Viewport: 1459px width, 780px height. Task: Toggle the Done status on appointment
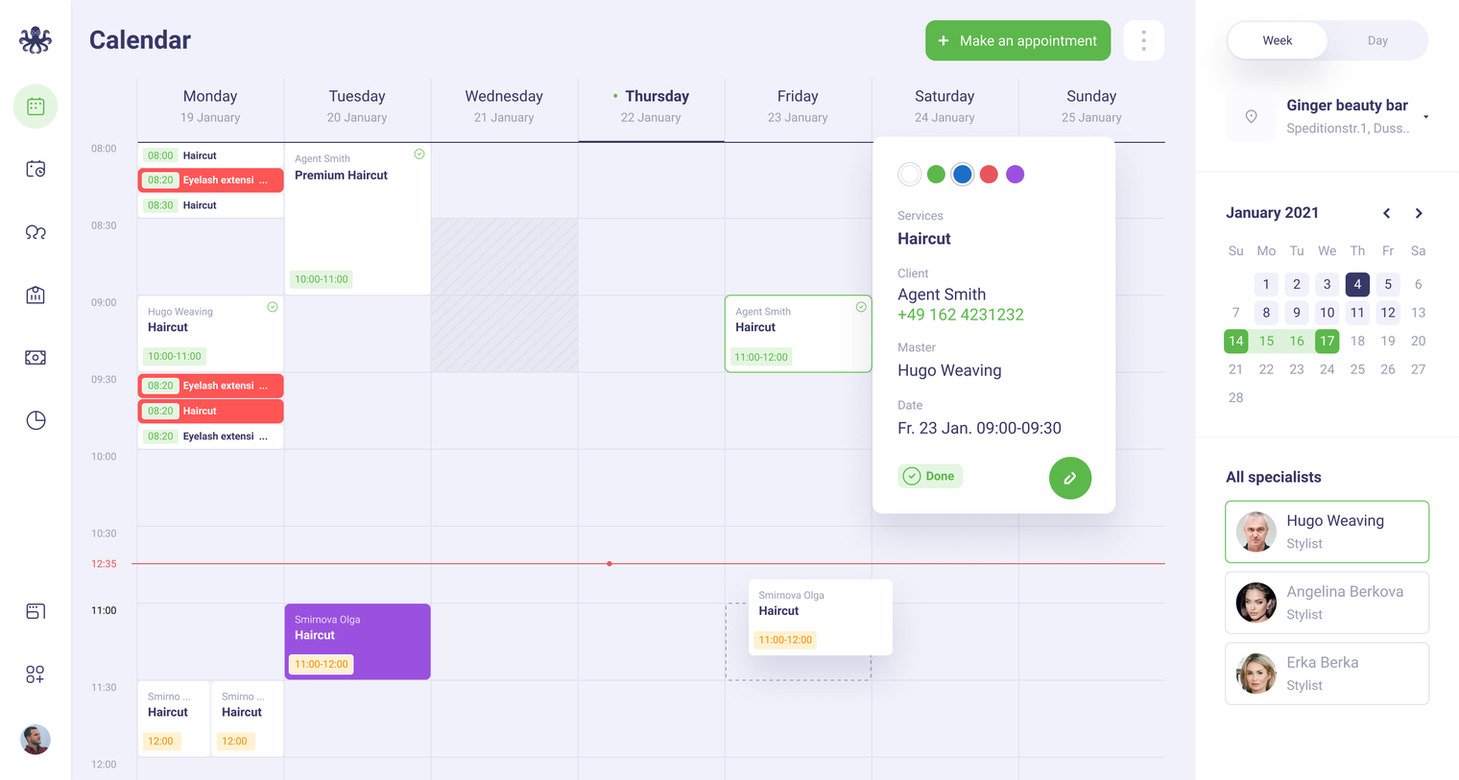(x=930, y=476)
